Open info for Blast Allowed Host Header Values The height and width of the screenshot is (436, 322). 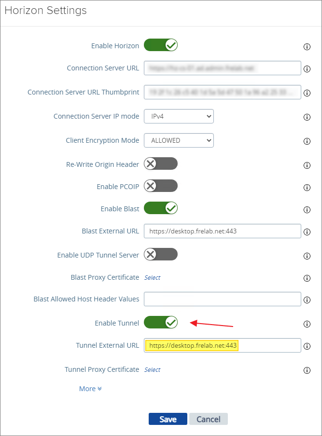coord(307,300)
